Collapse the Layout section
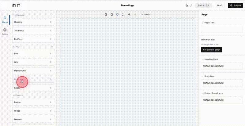Image resolution: width=245 pixels, height=126 pixels. (52, 47)
